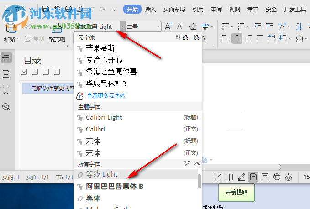The image size is (310, 209).
Task: Switch to the 视图 tab
Action: coord(235,9)
